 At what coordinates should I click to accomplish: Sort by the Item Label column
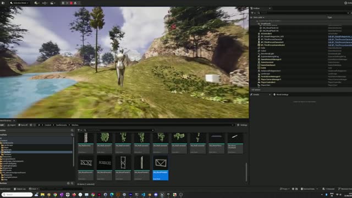tap(258, 17)
